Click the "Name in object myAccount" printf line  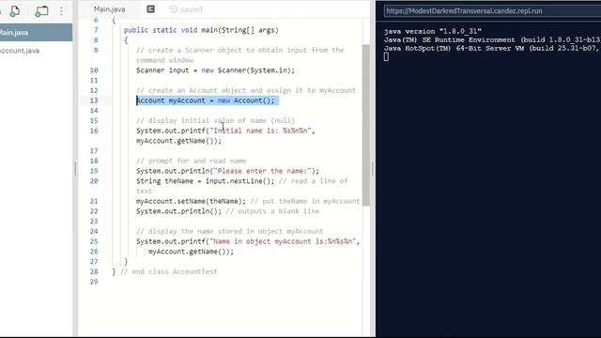pyautogui.click(x=248, y=241)
